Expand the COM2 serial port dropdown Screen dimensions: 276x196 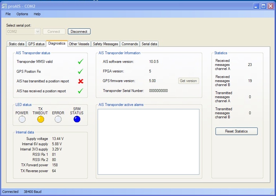(x=38, y=32)
